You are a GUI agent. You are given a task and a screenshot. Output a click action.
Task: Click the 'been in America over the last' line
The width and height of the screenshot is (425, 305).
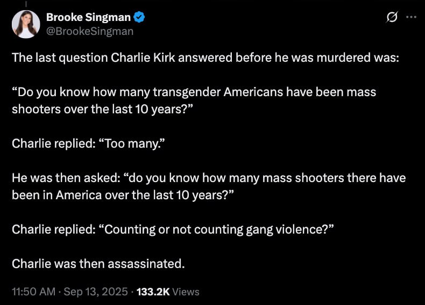(123, 195)
